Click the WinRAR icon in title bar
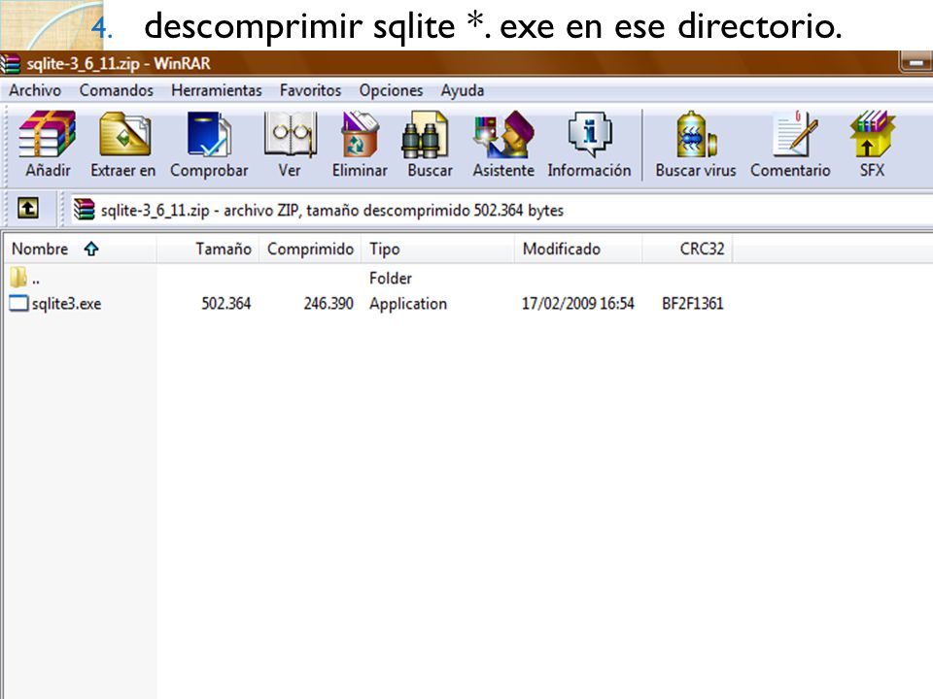 [10, 64]
